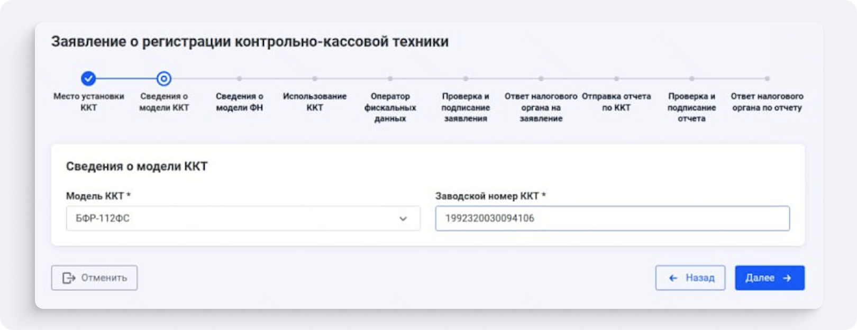Screen dimensions: 857x330
Task: Jump to Отправка отчета по ККТ step
Action: click(x=616, y=102)
